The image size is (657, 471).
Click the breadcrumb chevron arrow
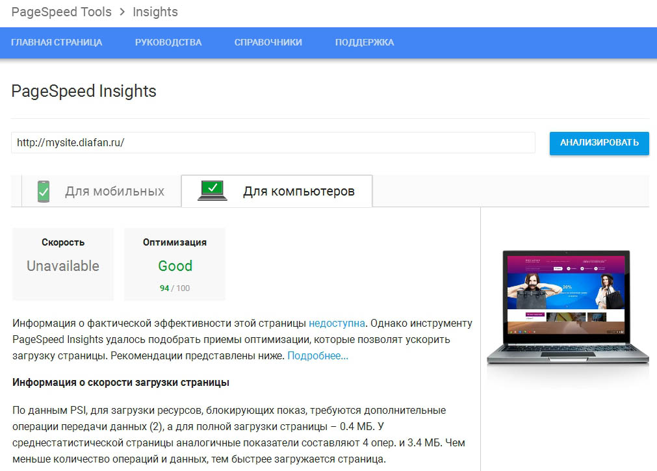click(122, 12)
